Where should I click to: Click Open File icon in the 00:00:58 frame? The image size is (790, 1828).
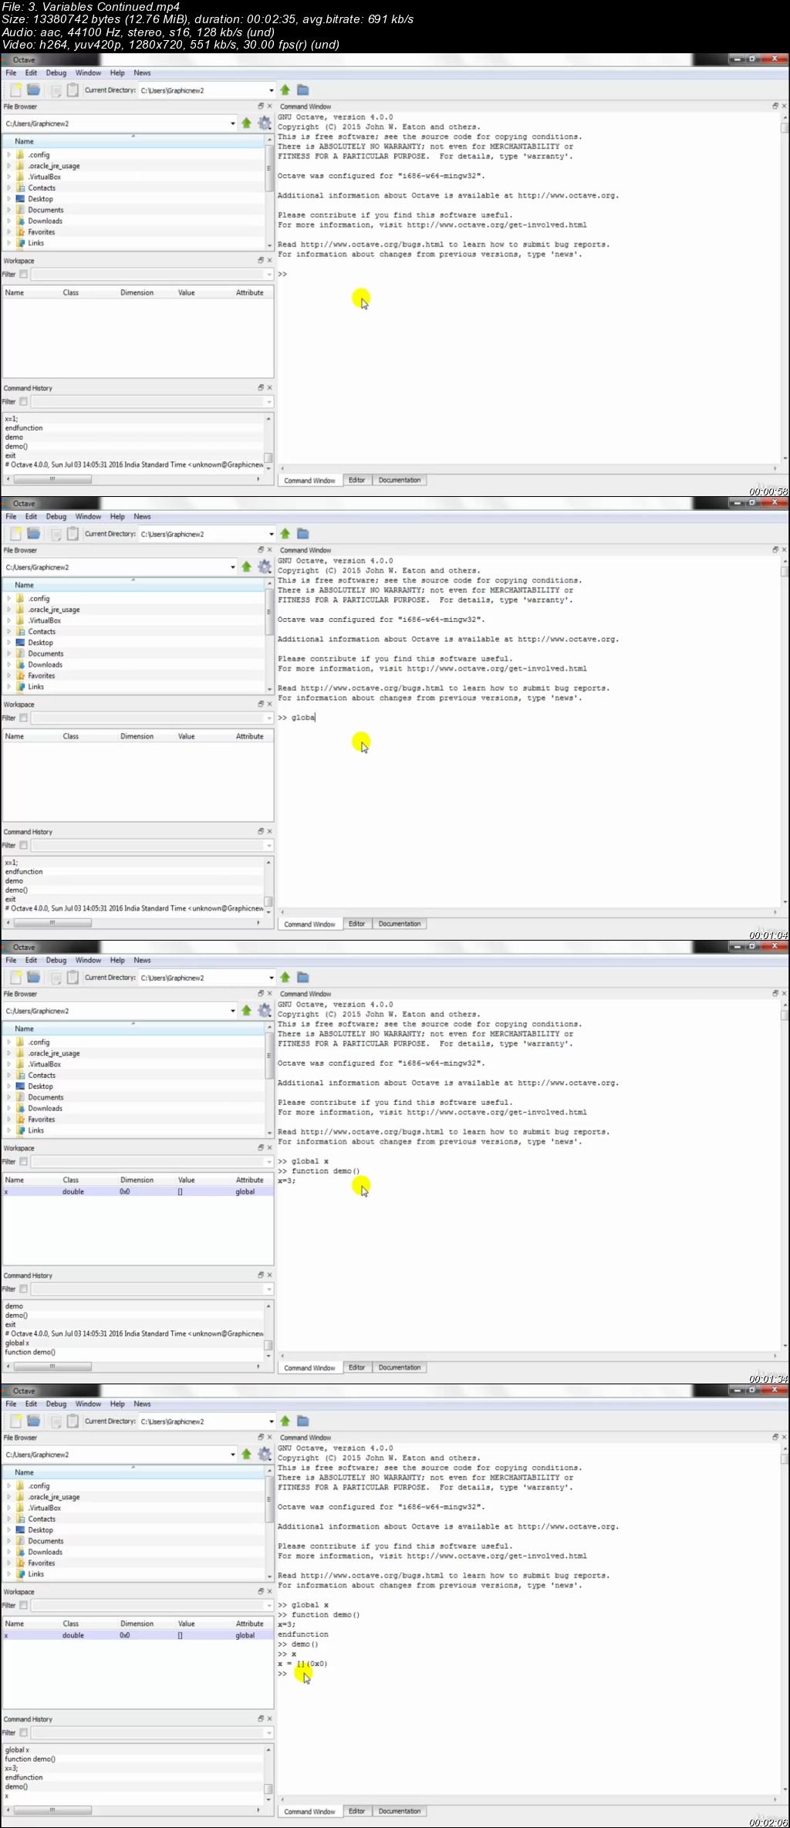(x=33, y=90)
